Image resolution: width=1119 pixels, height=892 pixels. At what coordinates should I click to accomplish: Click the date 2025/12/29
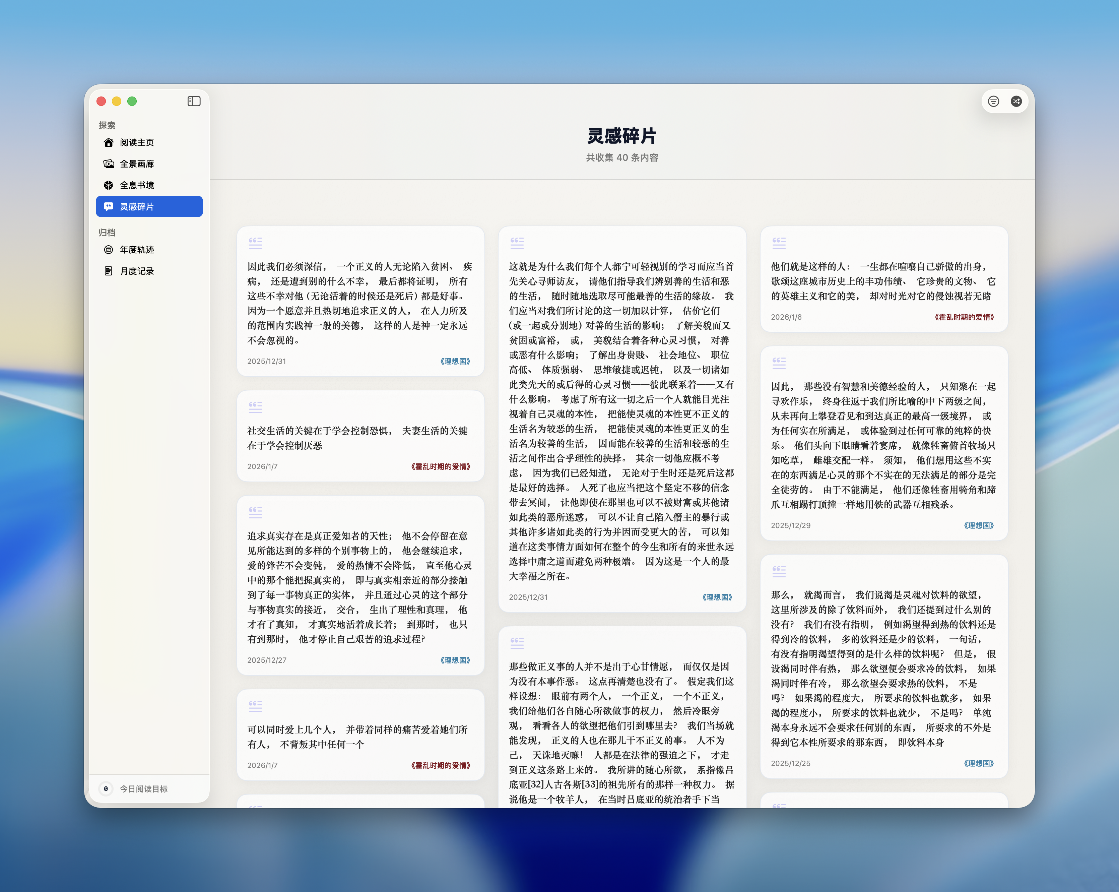point(790,525)
